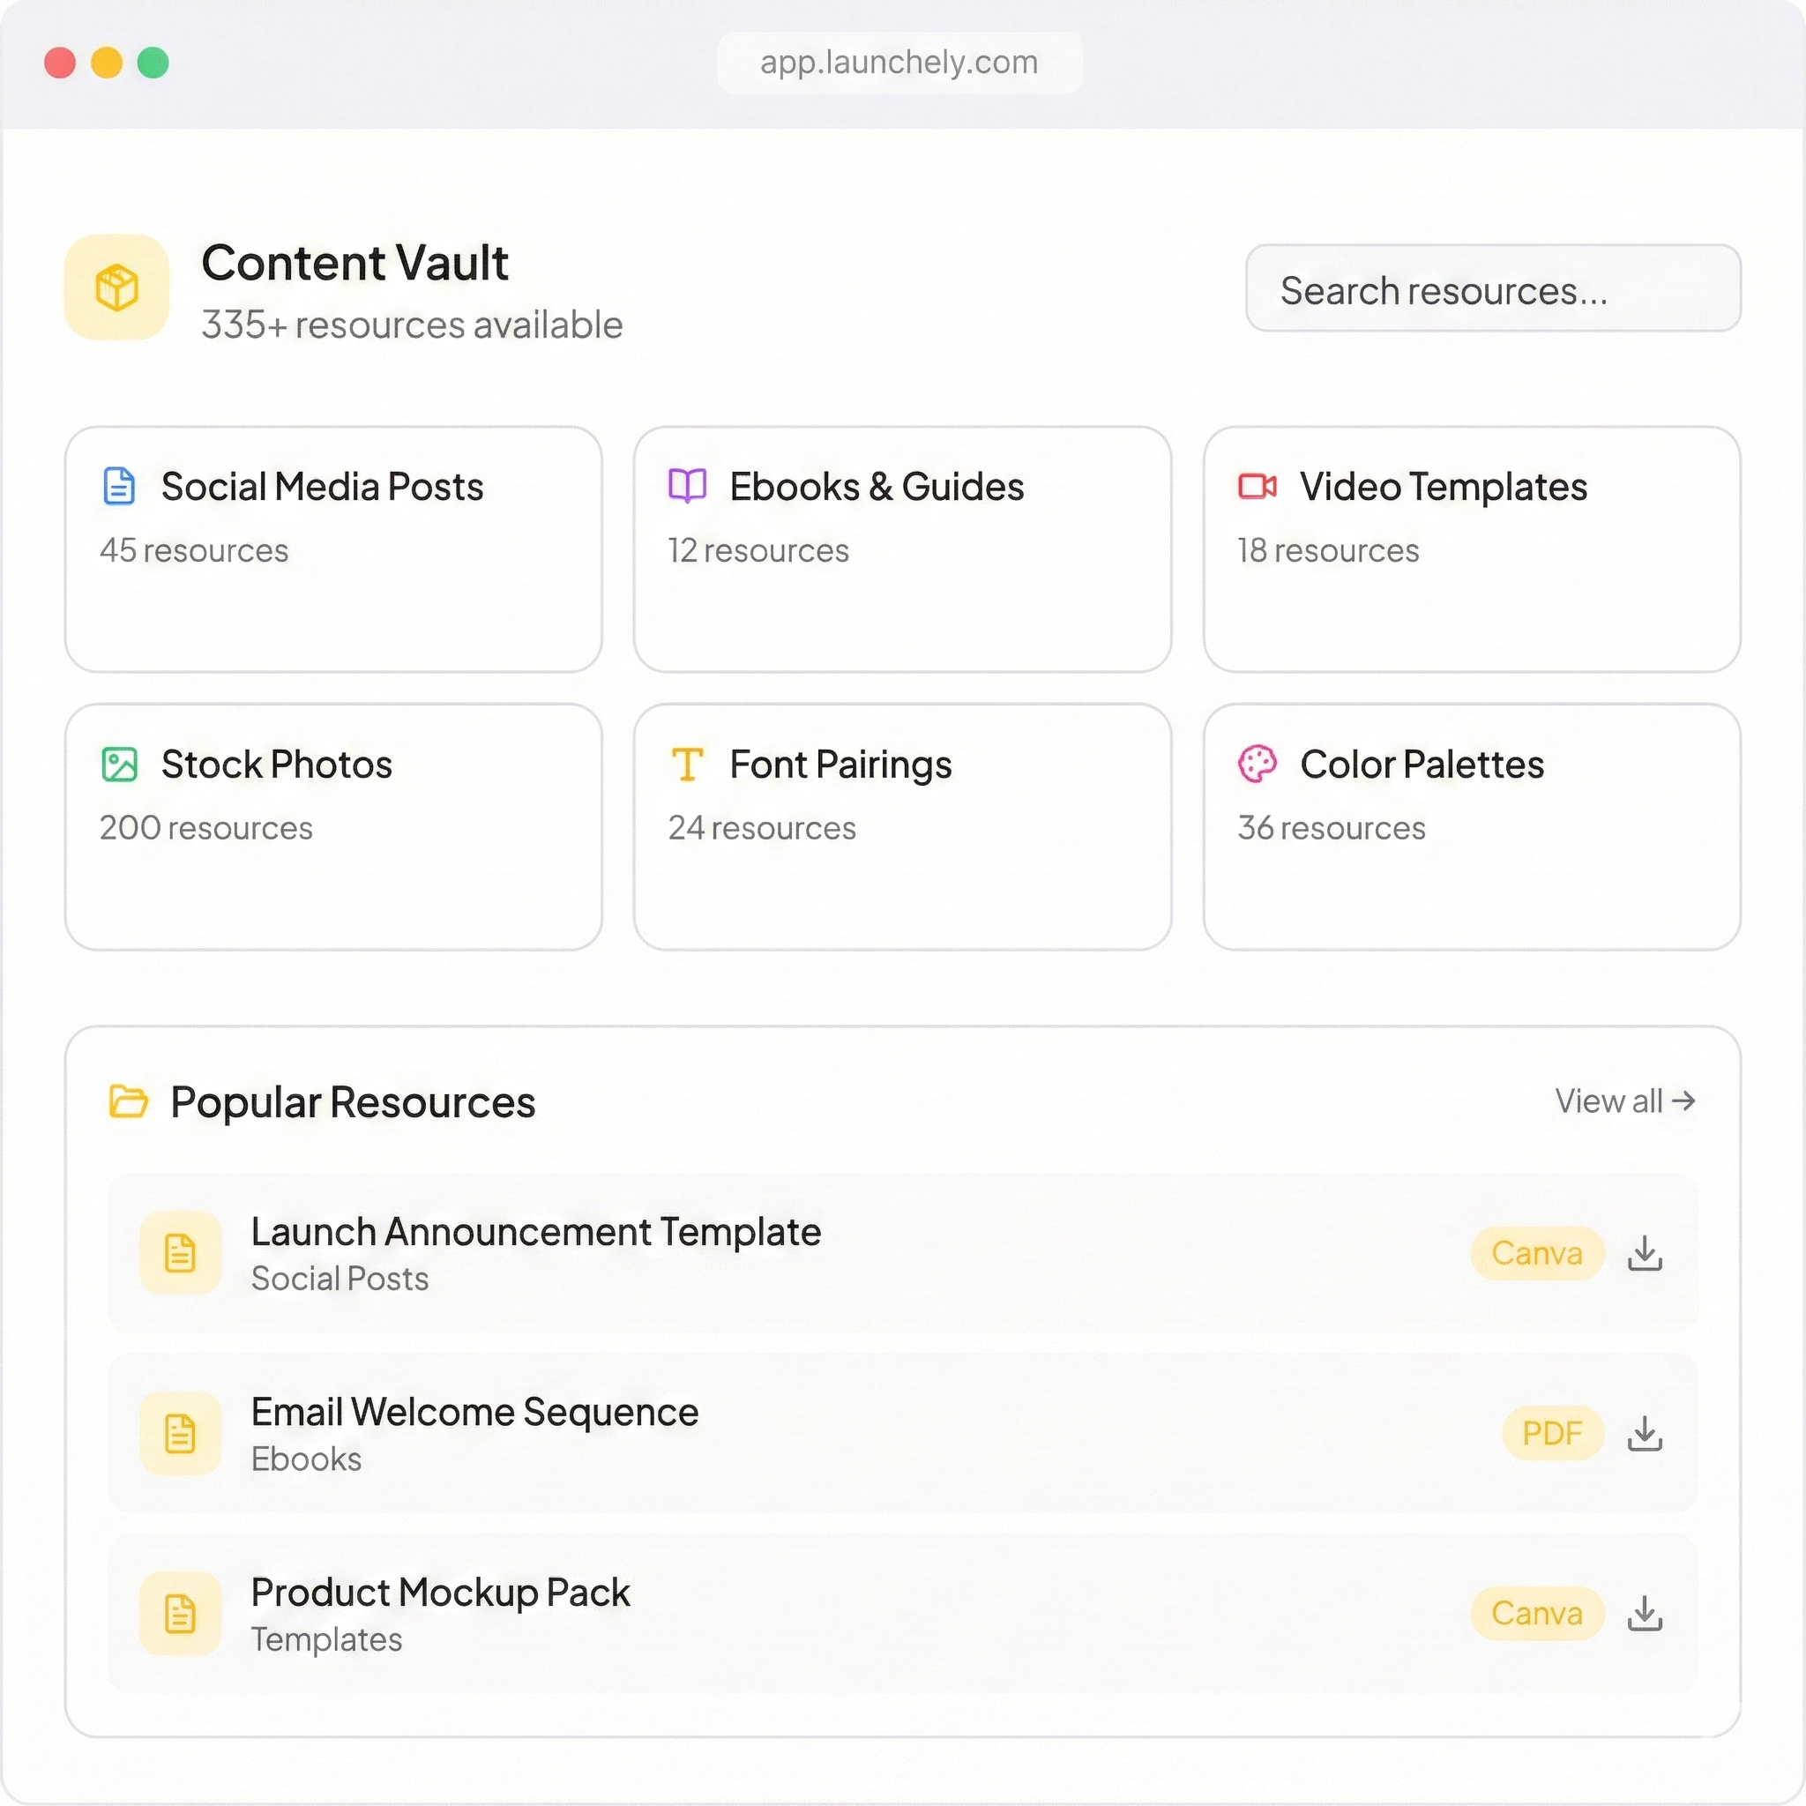Open the Social Media Posts category card
1806x1806 pixels.
(332, 549)
